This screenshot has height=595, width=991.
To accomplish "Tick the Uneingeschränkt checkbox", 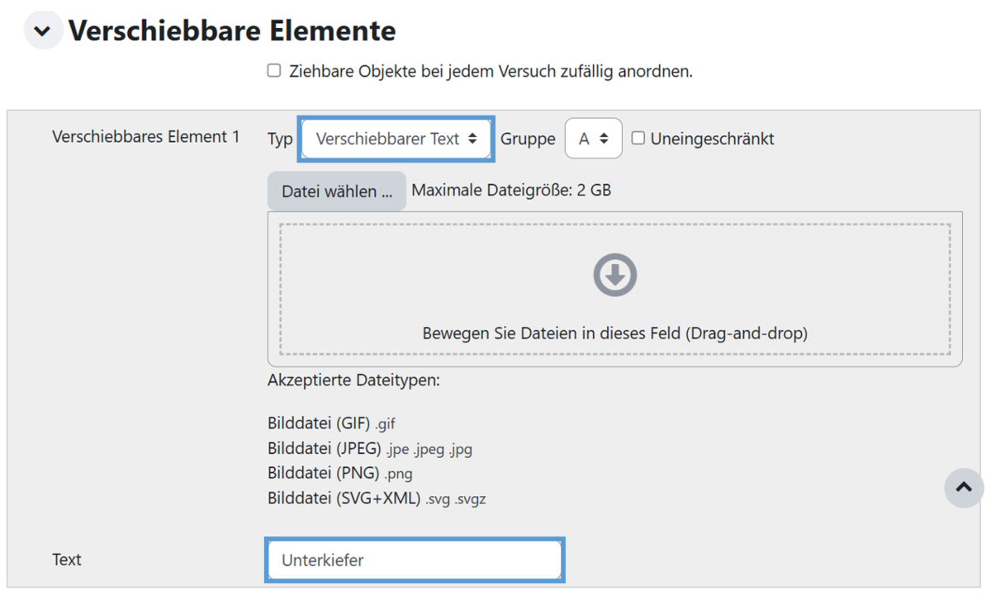I will tap(638, 139).
